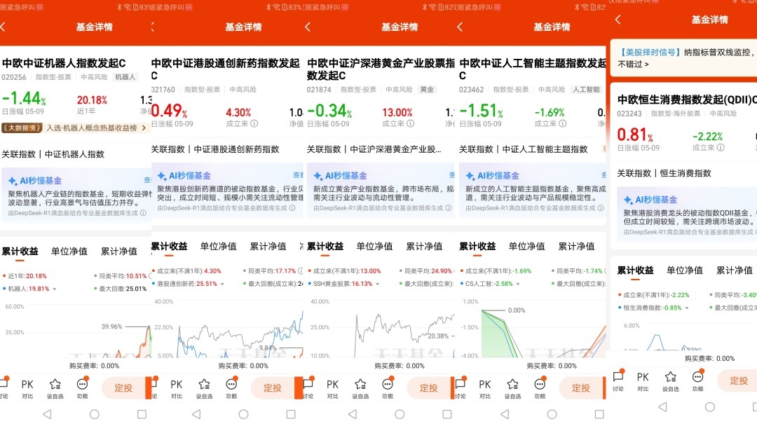Open 关联指数 恒生消费指数 link
This screenshot has width=757, height=426.
point(664,173)
